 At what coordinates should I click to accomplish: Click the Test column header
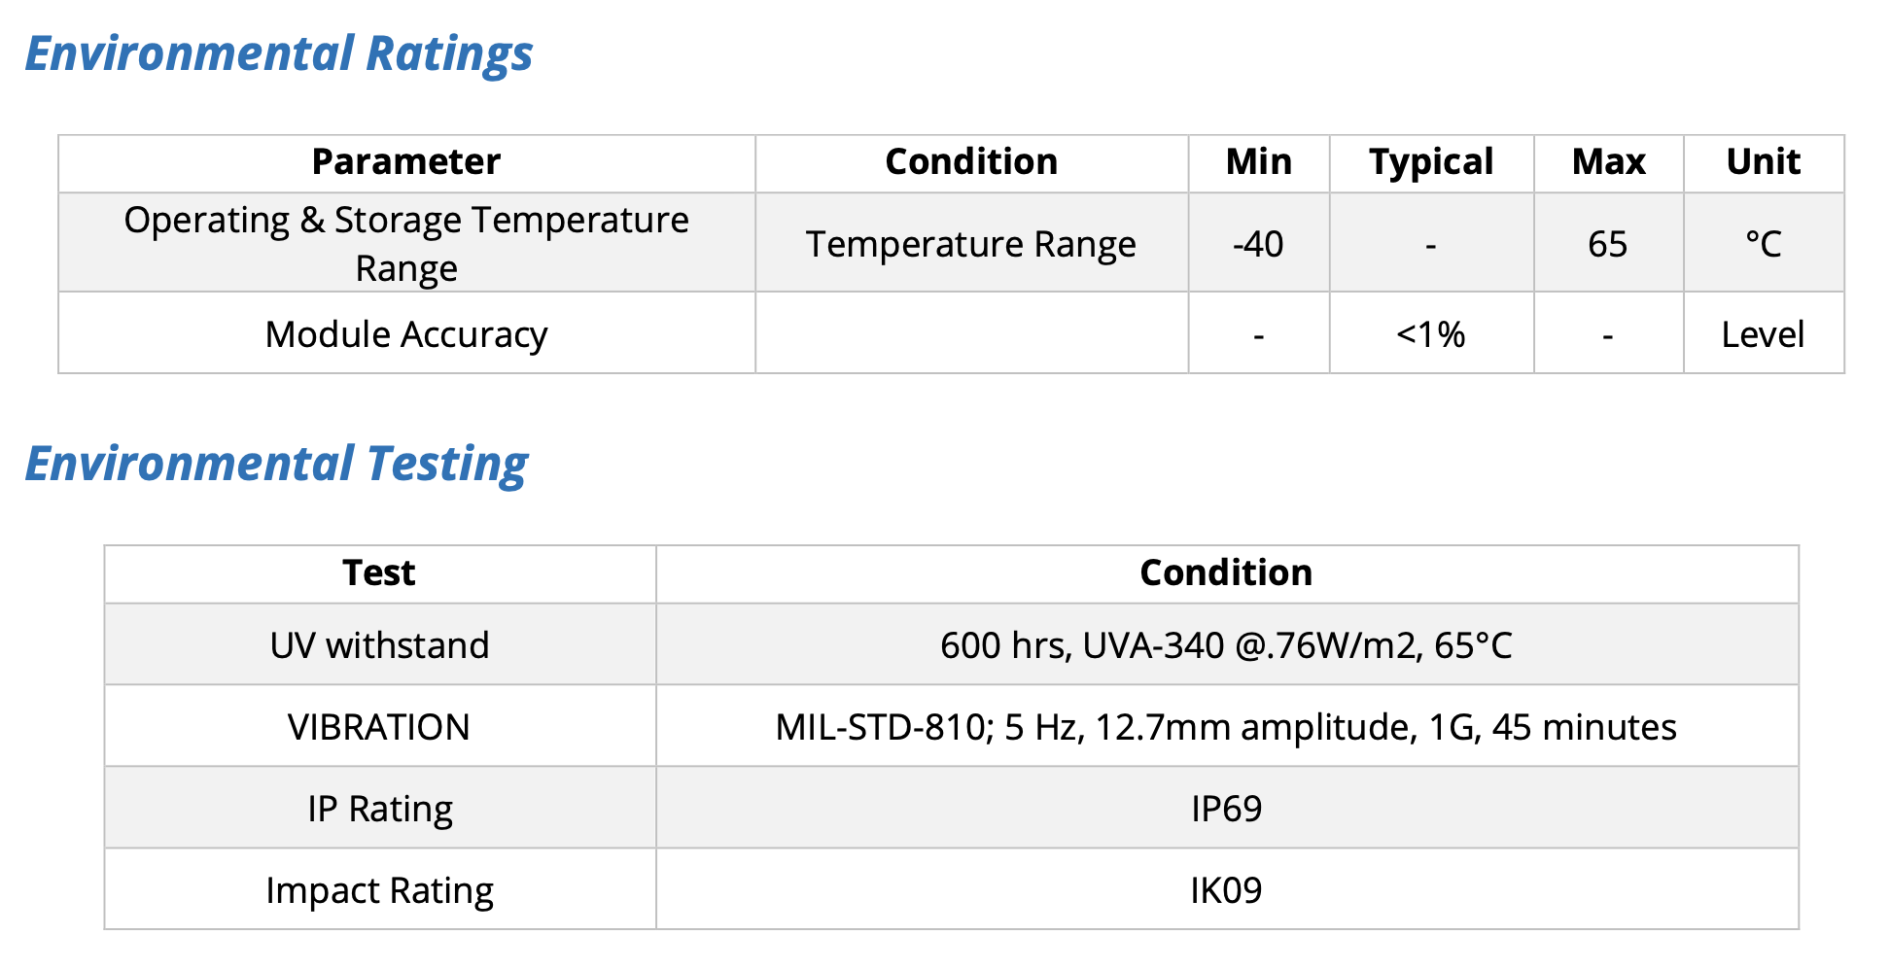(378, 573)
